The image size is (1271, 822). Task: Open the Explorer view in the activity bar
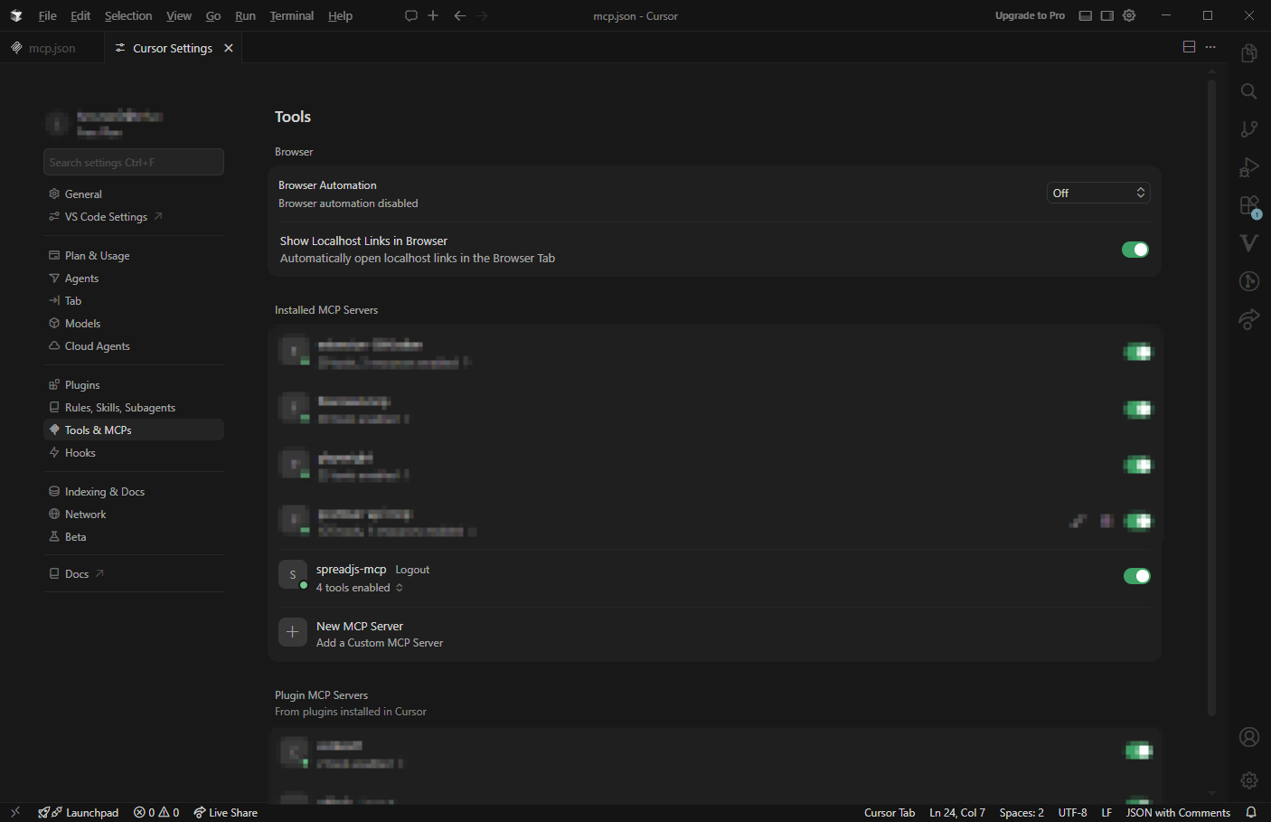click(x=1249, y=53)
